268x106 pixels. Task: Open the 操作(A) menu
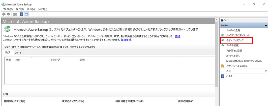tap(20, 9)
